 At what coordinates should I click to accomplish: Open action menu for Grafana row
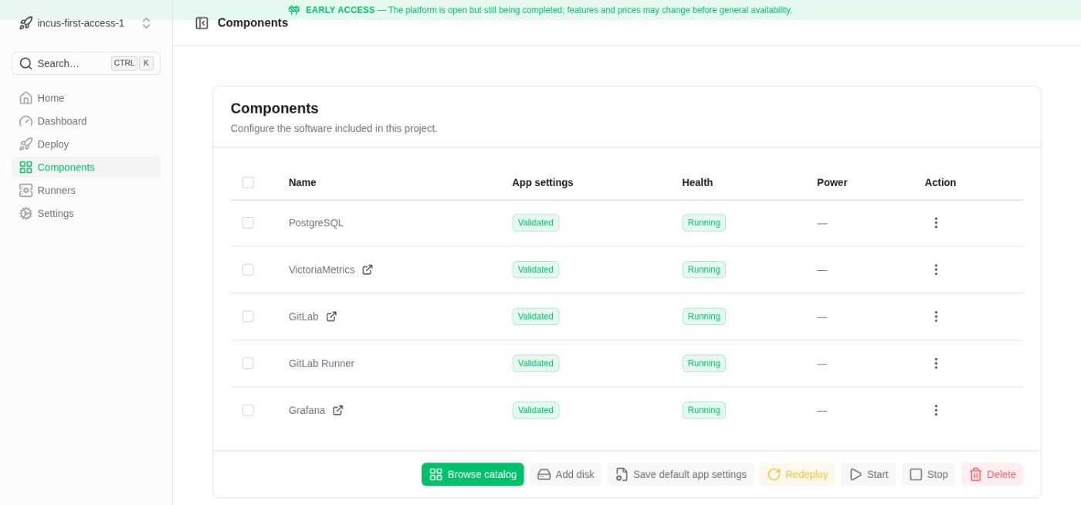[936, 410]
